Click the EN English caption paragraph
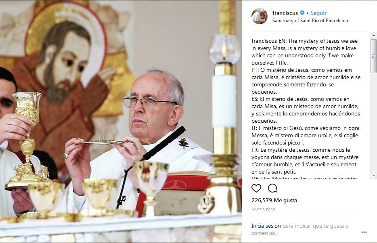The image size is (377, 243). [x=304, y=52]
